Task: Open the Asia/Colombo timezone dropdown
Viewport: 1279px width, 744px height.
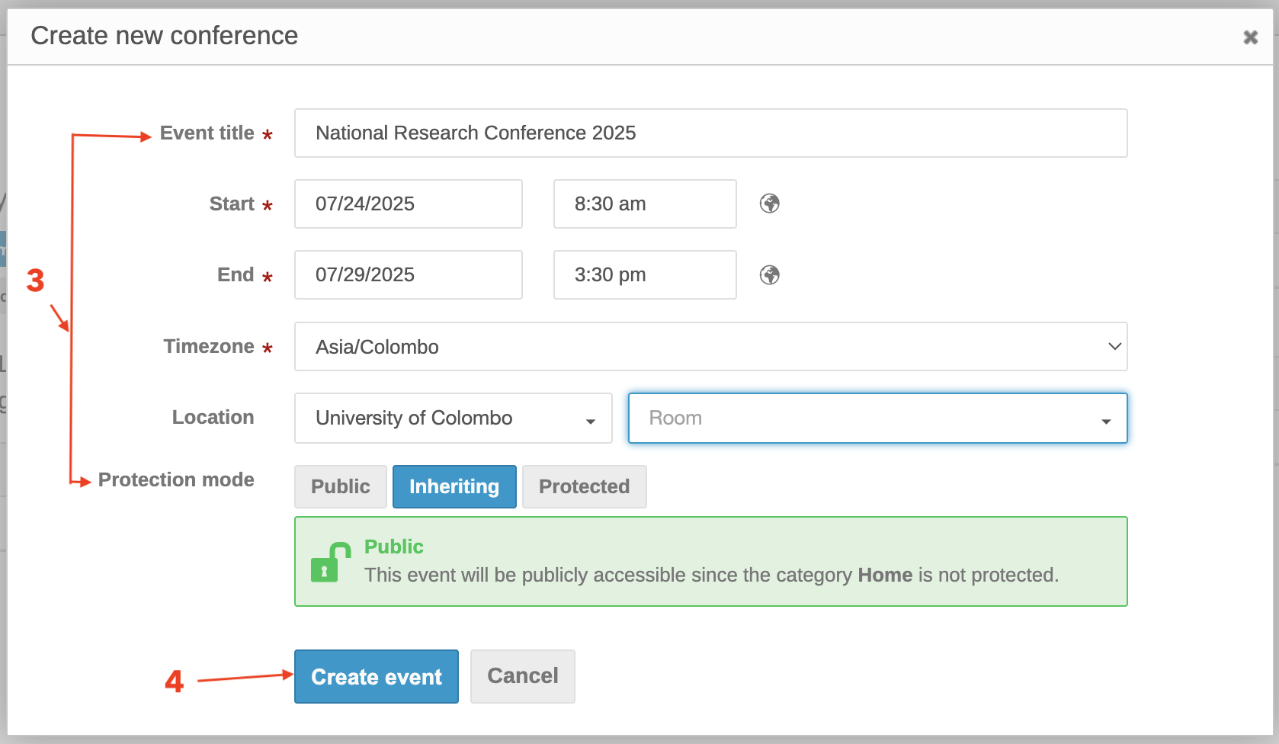Action: (x=710, y=347)
